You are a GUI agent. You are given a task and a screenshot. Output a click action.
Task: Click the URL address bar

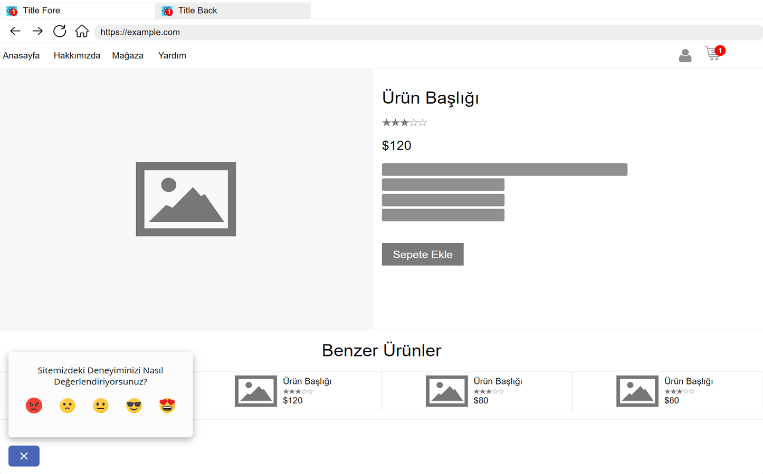pyautogui.click(x=427, y=32)
